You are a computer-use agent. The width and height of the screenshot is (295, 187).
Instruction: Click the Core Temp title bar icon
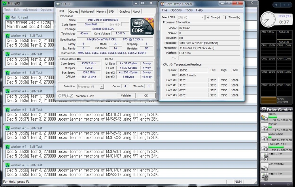click(x=162, y=4)
